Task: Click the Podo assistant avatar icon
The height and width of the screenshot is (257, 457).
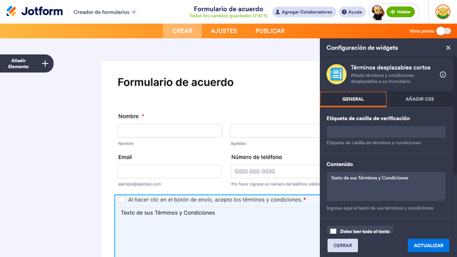Action: point(378,12)
